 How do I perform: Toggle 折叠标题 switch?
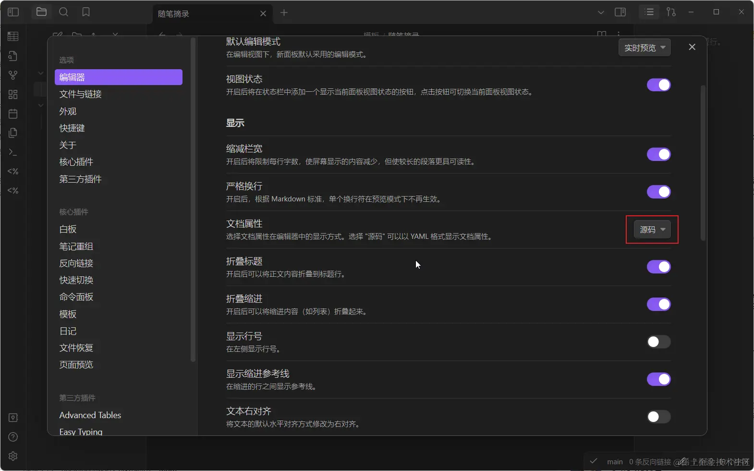coord(658,267)
